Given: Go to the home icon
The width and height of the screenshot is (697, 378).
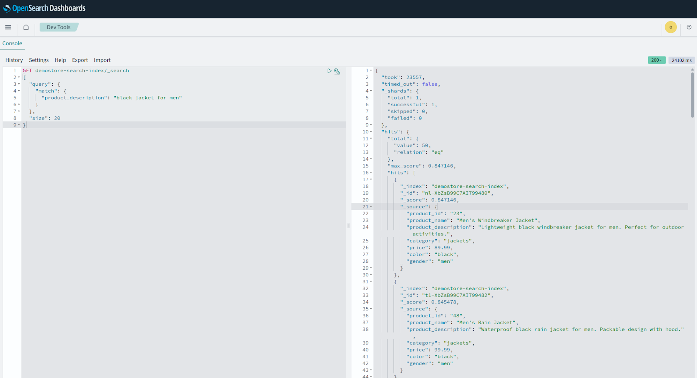Looking at the screenshot, I should tap(26, 27).
